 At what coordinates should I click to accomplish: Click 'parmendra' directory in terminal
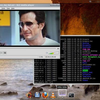pos(86,66)
